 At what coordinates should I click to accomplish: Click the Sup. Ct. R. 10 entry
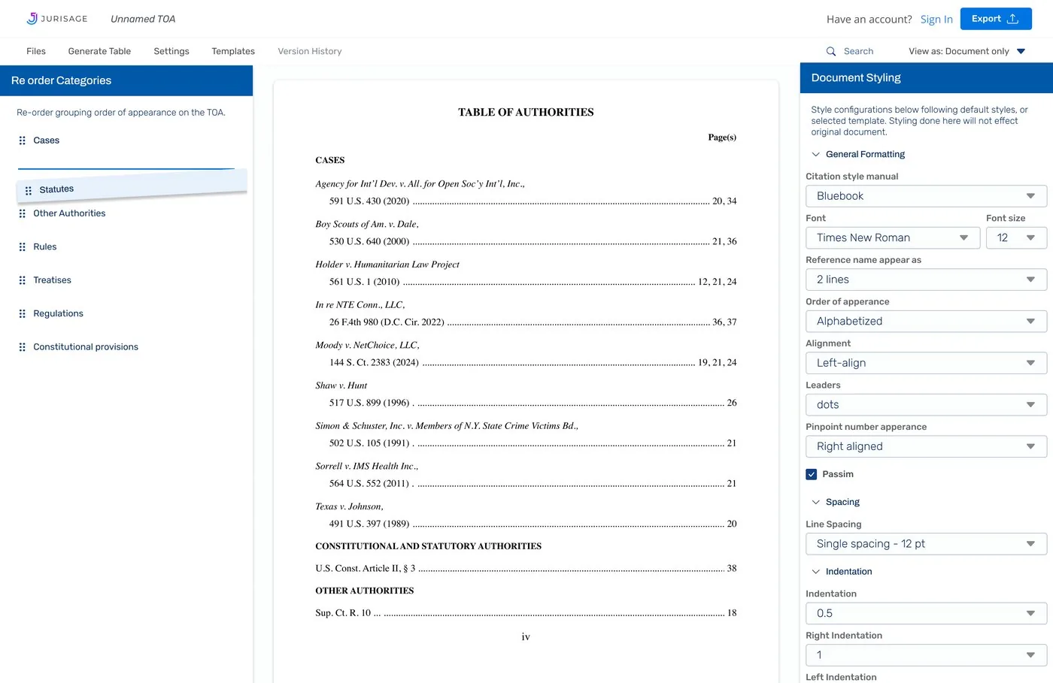pos(526,613)
